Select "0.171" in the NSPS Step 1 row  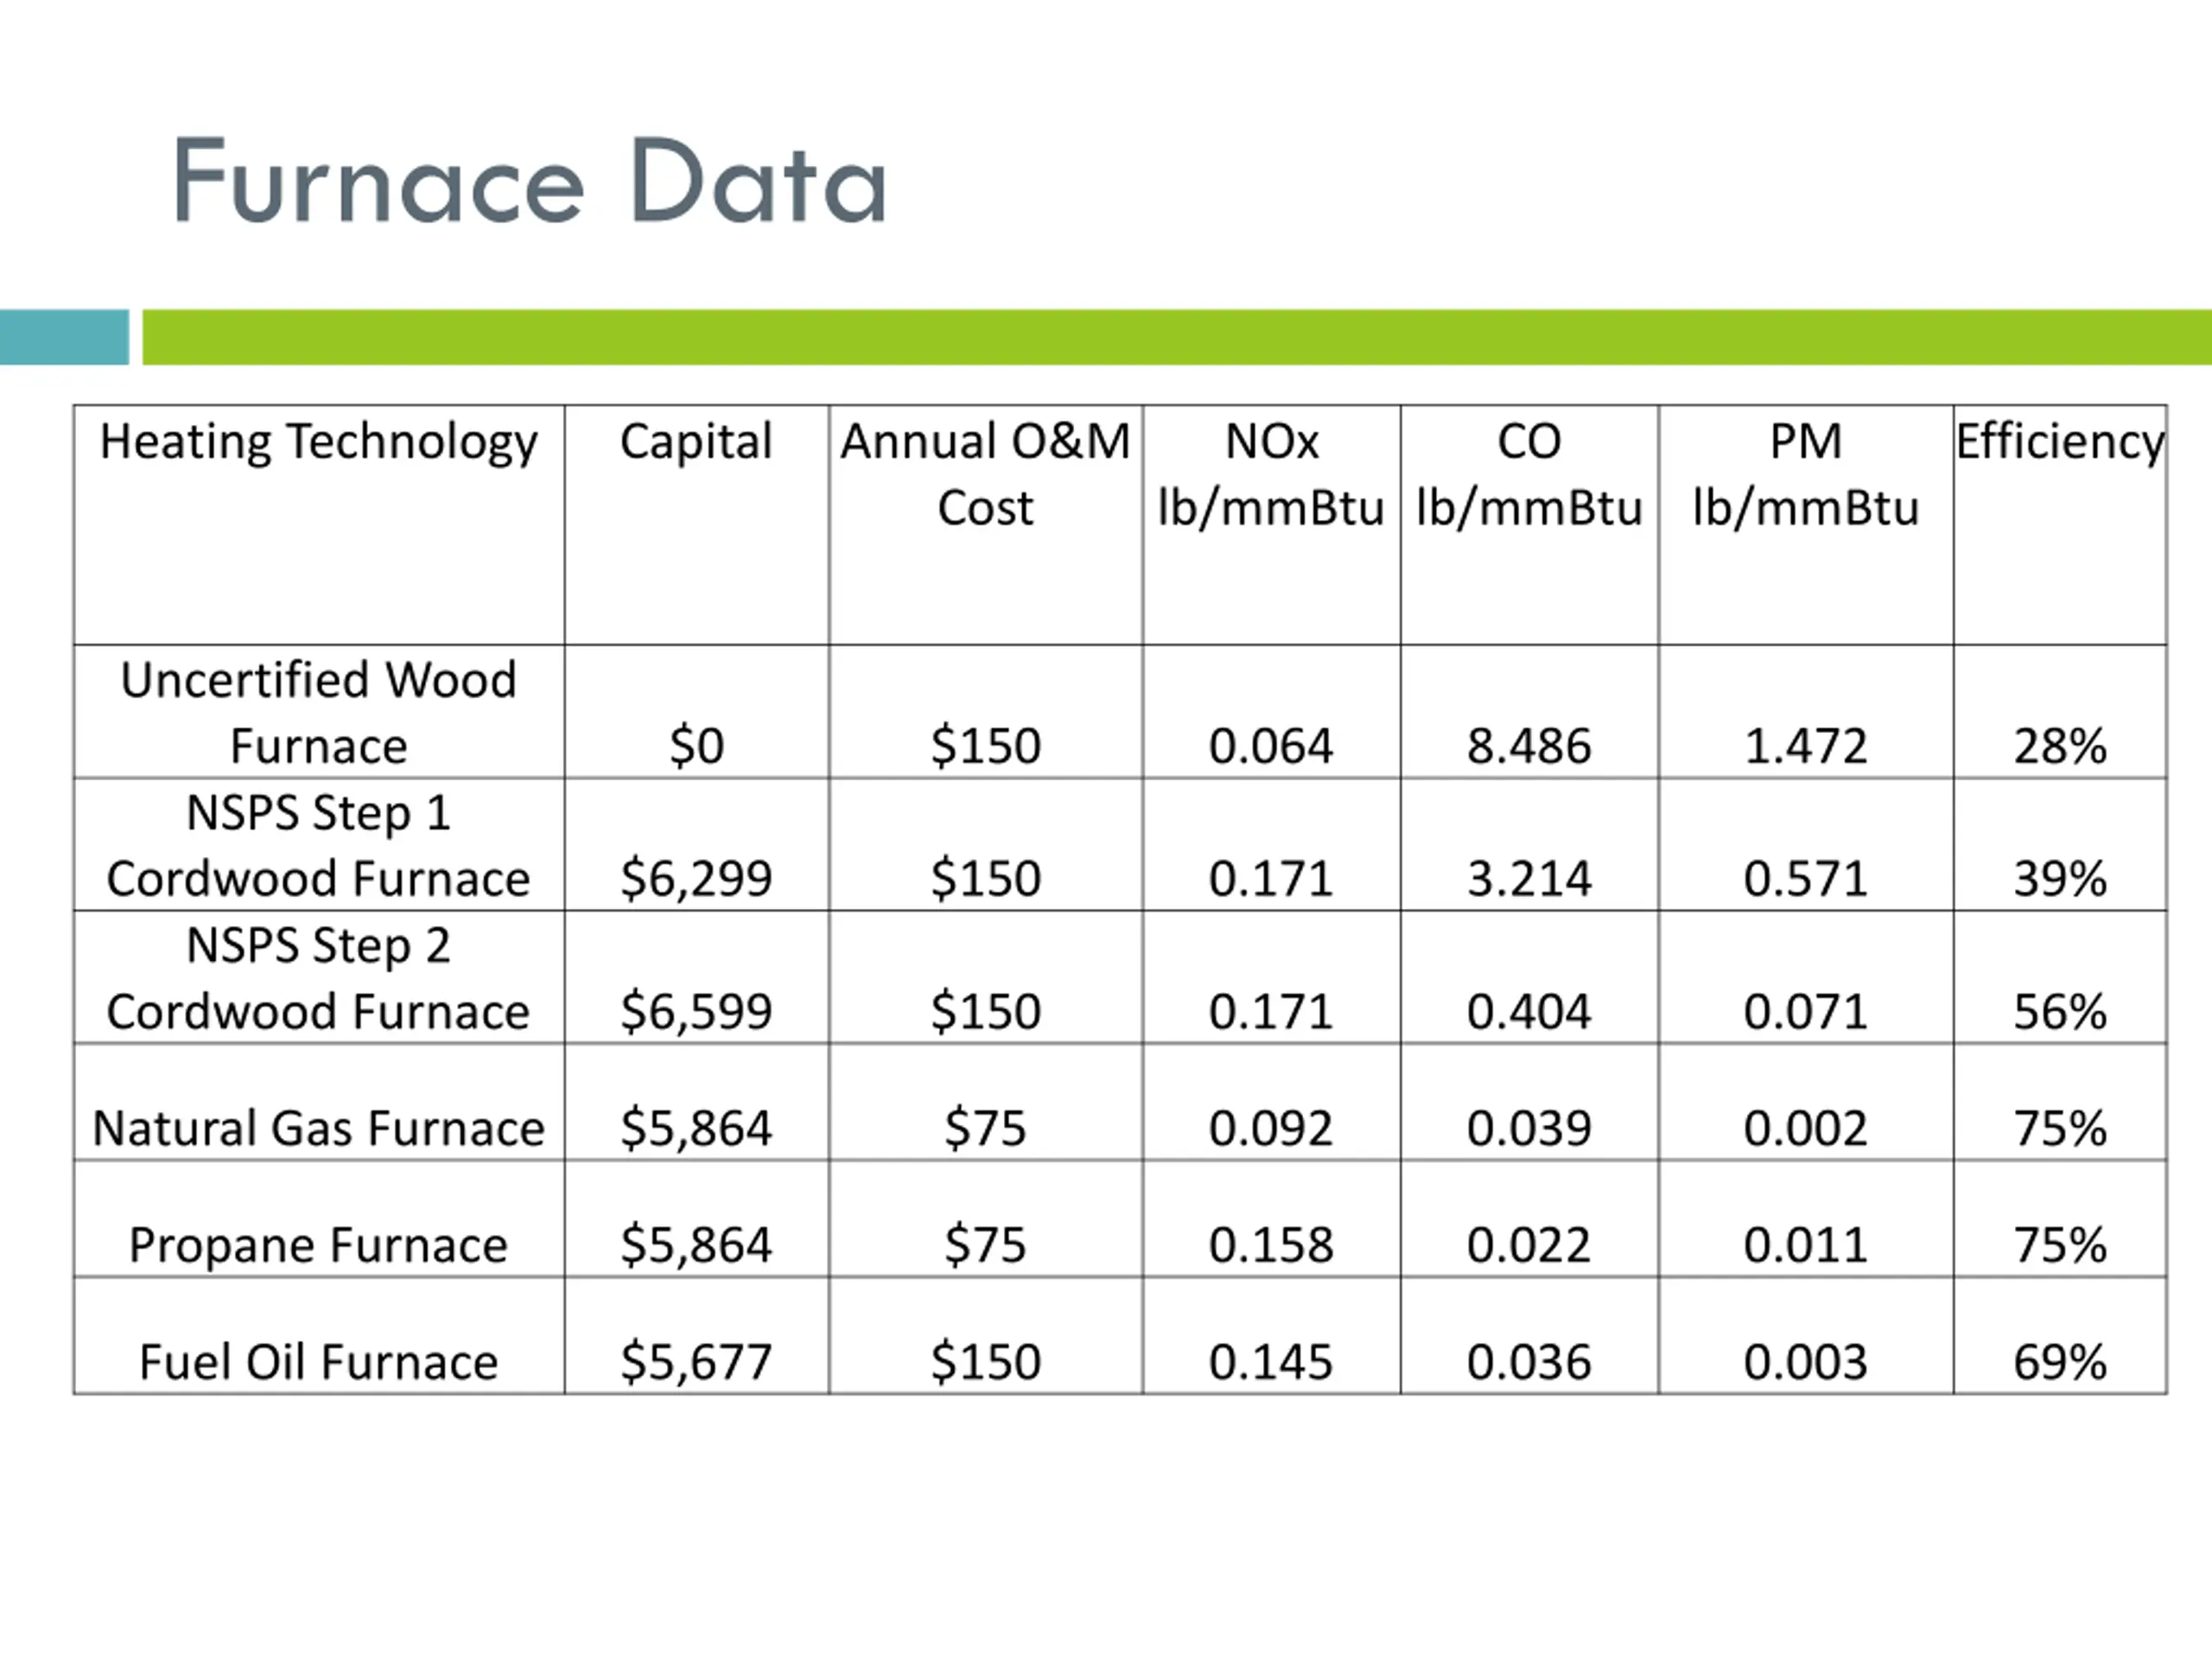[1271, 879]
